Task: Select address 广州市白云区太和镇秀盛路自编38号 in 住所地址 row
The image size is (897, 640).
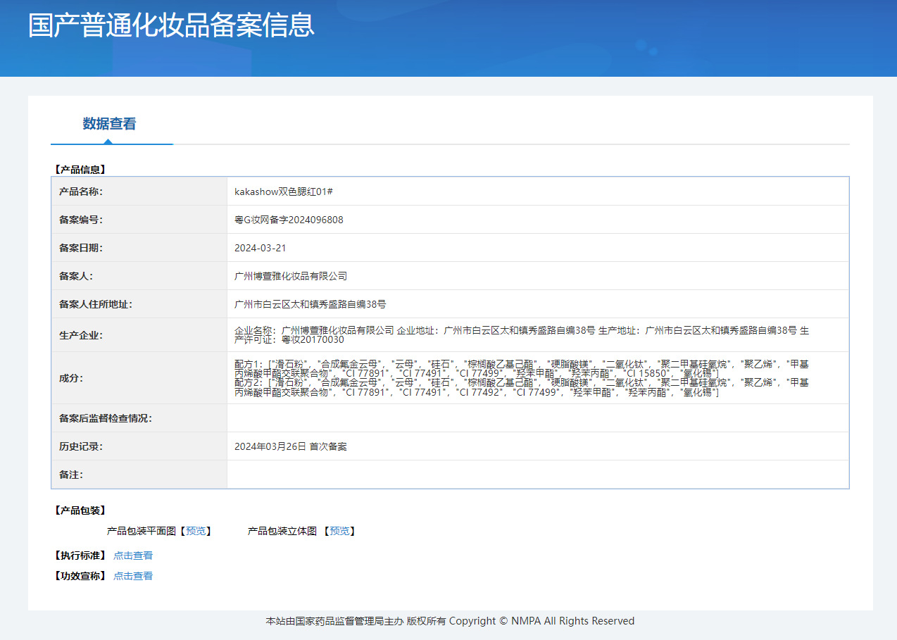Action: click(x=310, y=304)
